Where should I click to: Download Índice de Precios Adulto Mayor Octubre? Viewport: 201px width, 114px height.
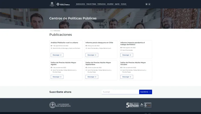coord(127,77)
